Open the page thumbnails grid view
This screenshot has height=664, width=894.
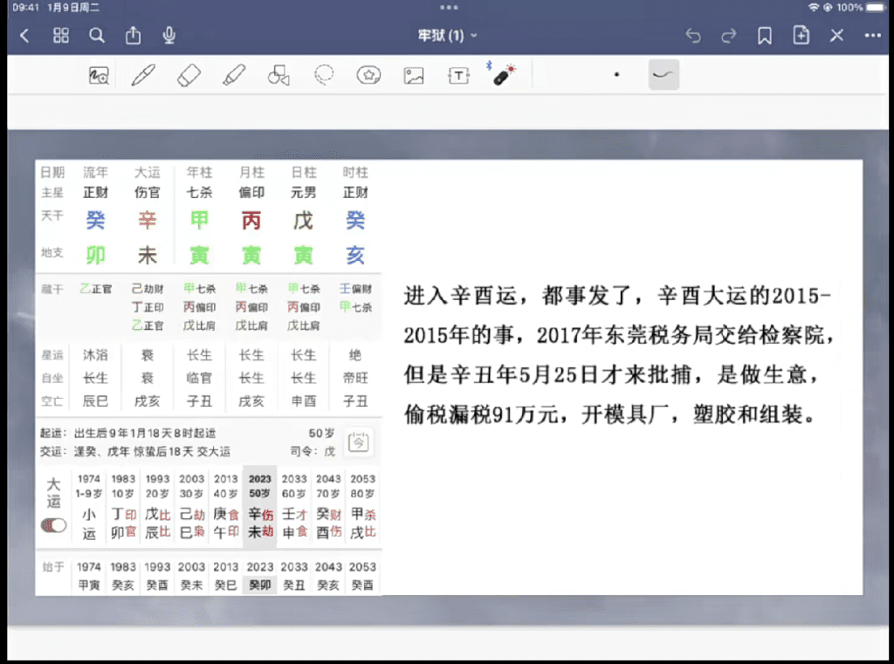click(61, 36)
